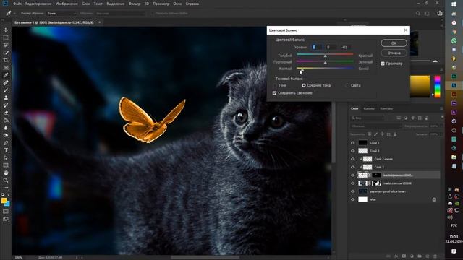Viewport: 463px width, 260px height.
Task: Select the Тени radio button
Action: tap(275, 85)
